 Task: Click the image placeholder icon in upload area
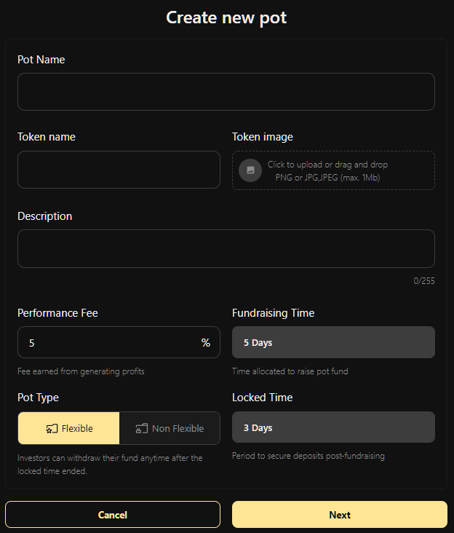[250, 170]
